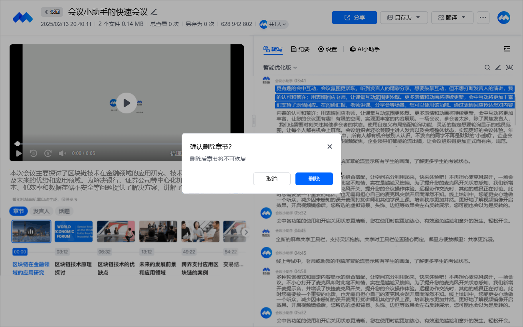Click chapter title 未来的发展前景和应用领域

[158, 269]
